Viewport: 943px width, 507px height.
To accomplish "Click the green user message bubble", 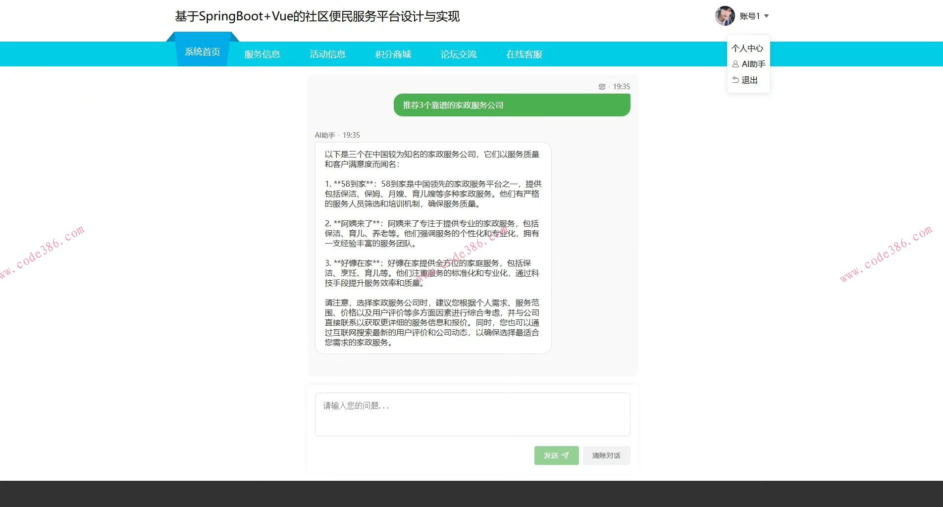I will (511, 104).
